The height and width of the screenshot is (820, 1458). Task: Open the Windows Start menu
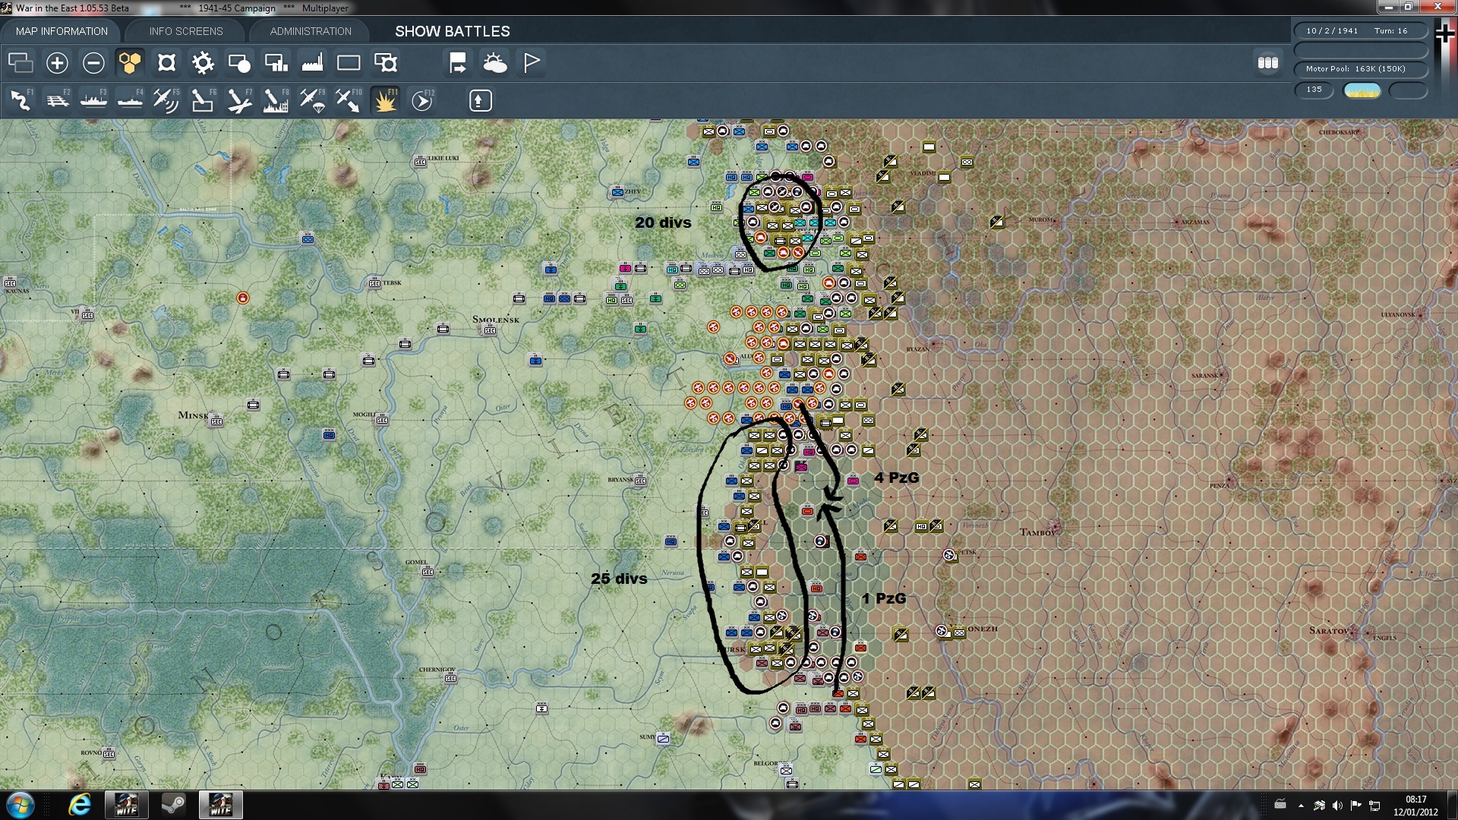(21, 805)
